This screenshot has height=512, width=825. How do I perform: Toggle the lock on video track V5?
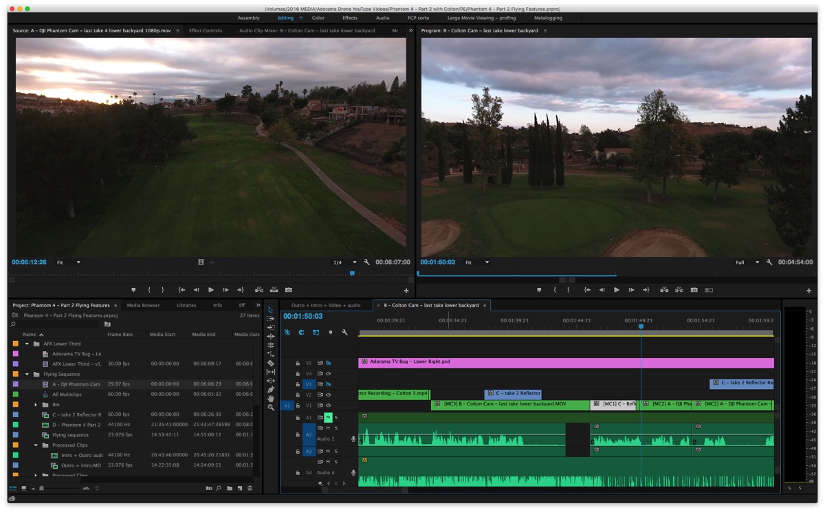298,363
